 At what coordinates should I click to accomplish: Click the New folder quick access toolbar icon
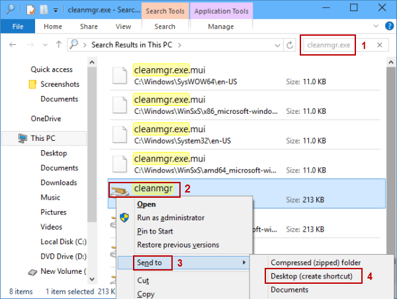tap(44, 10)
